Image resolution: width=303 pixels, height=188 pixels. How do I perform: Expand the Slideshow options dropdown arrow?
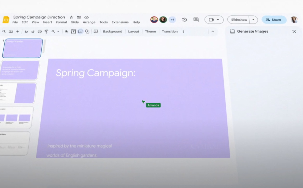253,20
